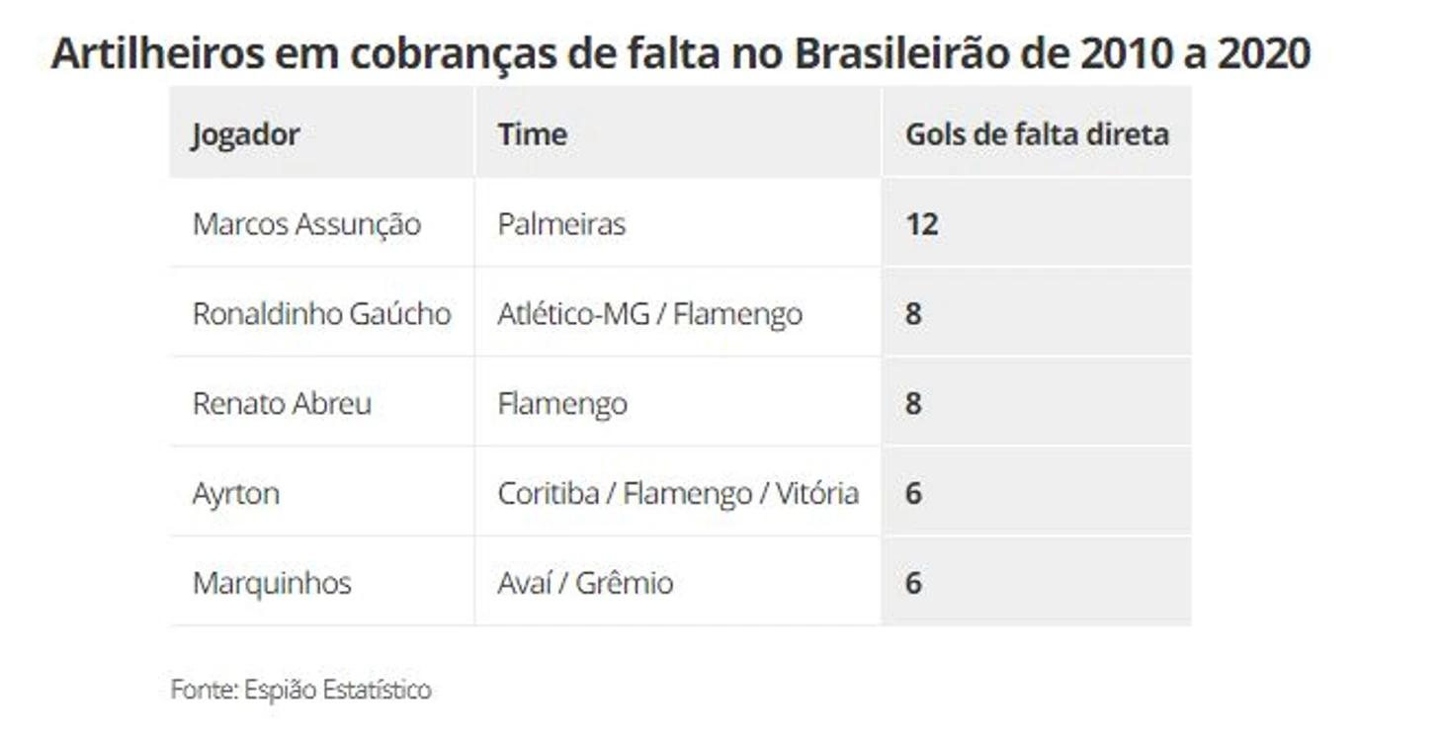Select Marquinhos's 6 goals cell
1443x740 pixels.
[x=1037, y=582]
